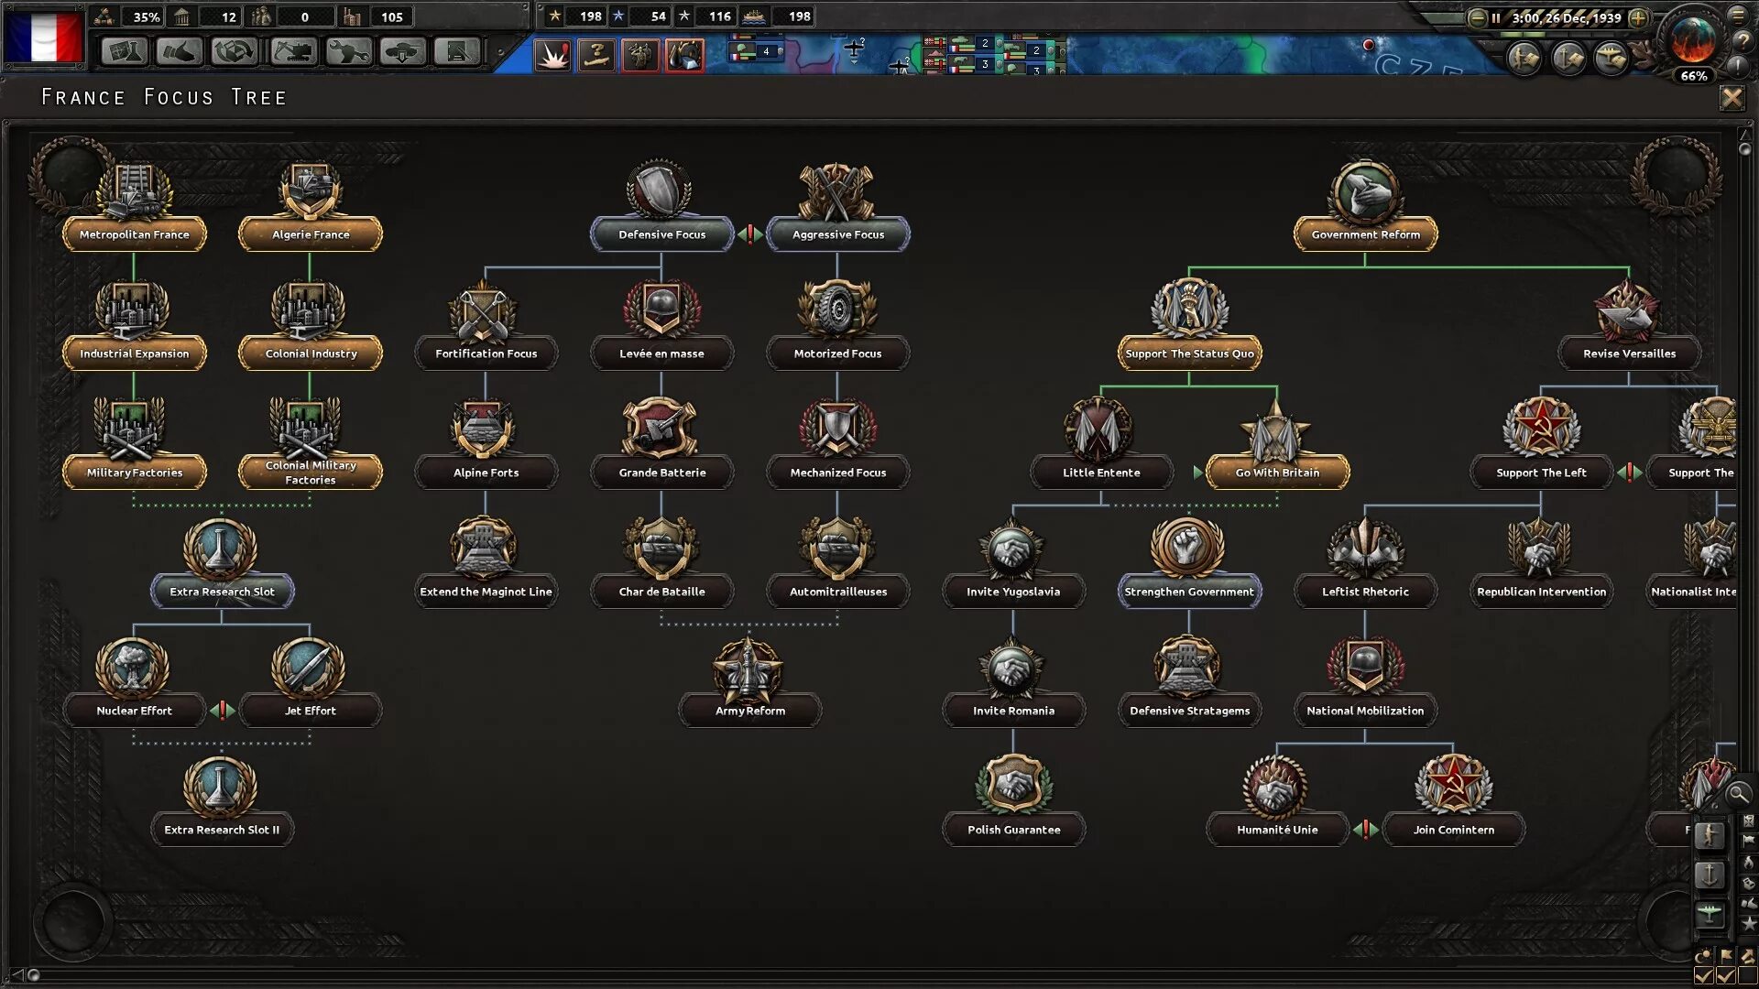Pause or unpause via the date display
The image size is (1759, 989).
coord(1566,17)
